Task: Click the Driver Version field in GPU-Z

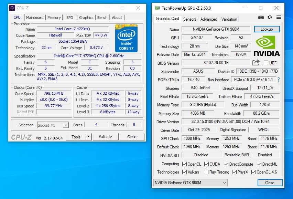Action: coord(231,122)
